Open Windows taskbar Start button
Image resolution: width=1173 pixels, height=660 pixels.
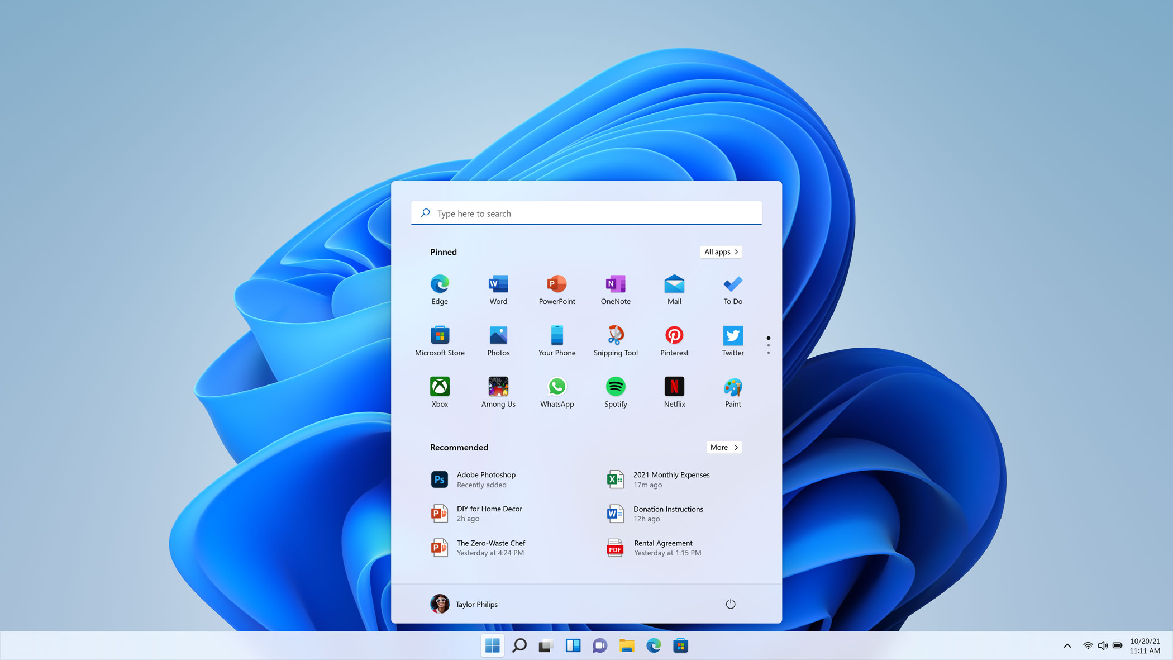pyautogui.click(x=492, y=645)
